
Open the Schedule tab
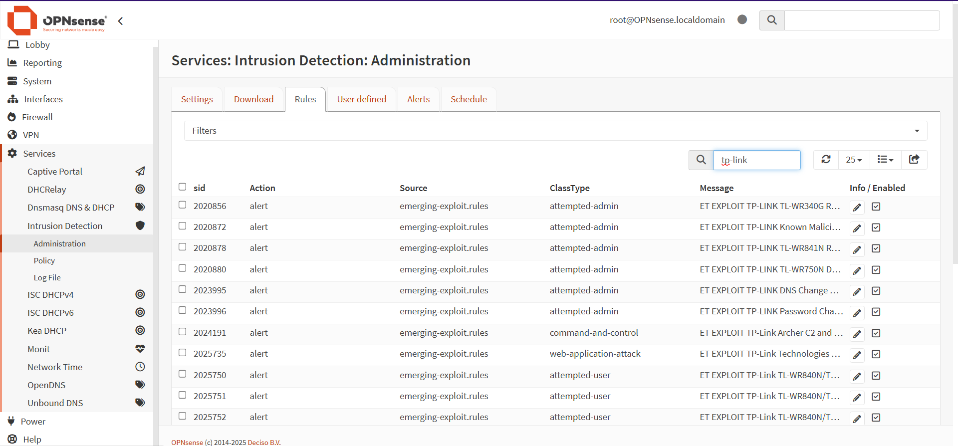[x=469, y=99]
